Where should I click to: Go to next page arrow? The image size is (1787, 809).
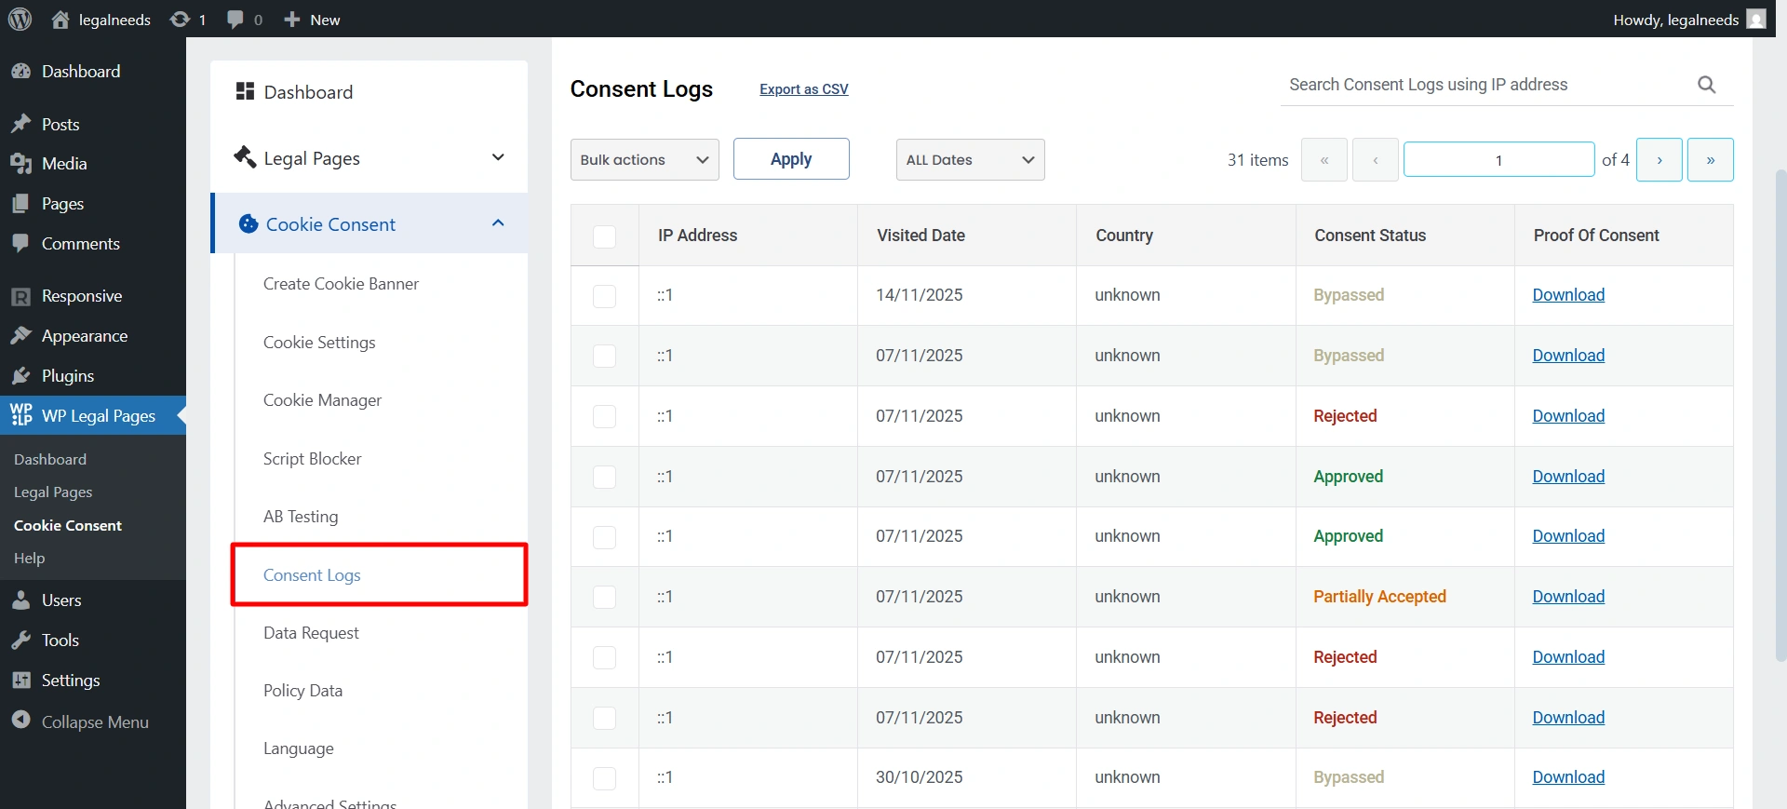(1659, 160)
